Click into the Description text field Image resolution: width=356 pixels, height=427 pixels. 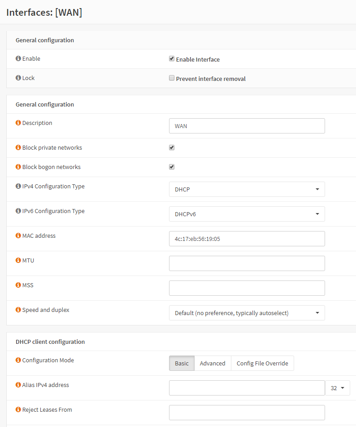click(247, 126)
